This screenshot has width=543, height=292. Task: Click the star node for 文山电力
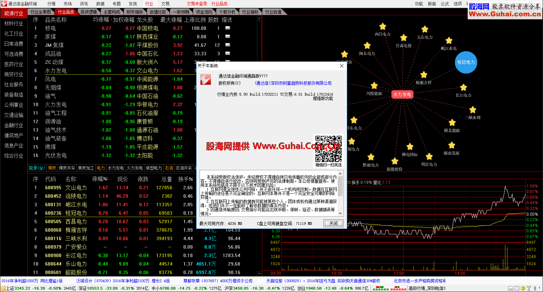point(425,29)
